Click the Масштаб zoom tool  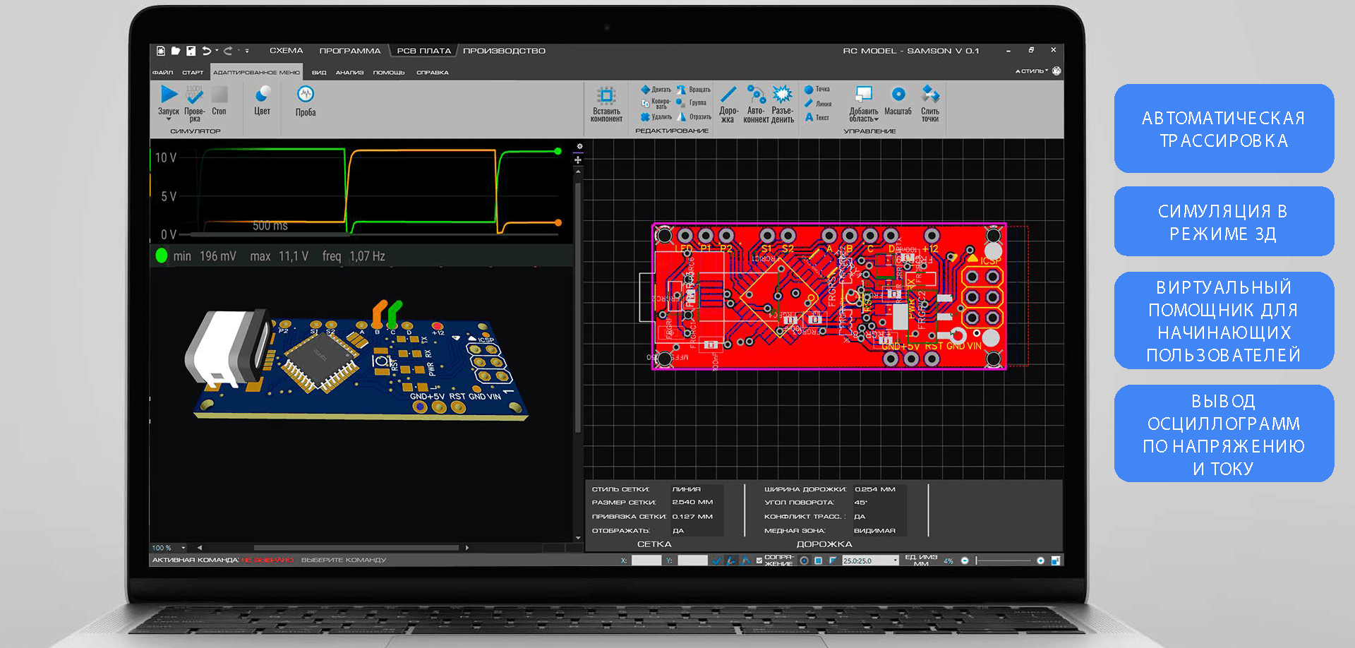(x=898, y=101)
